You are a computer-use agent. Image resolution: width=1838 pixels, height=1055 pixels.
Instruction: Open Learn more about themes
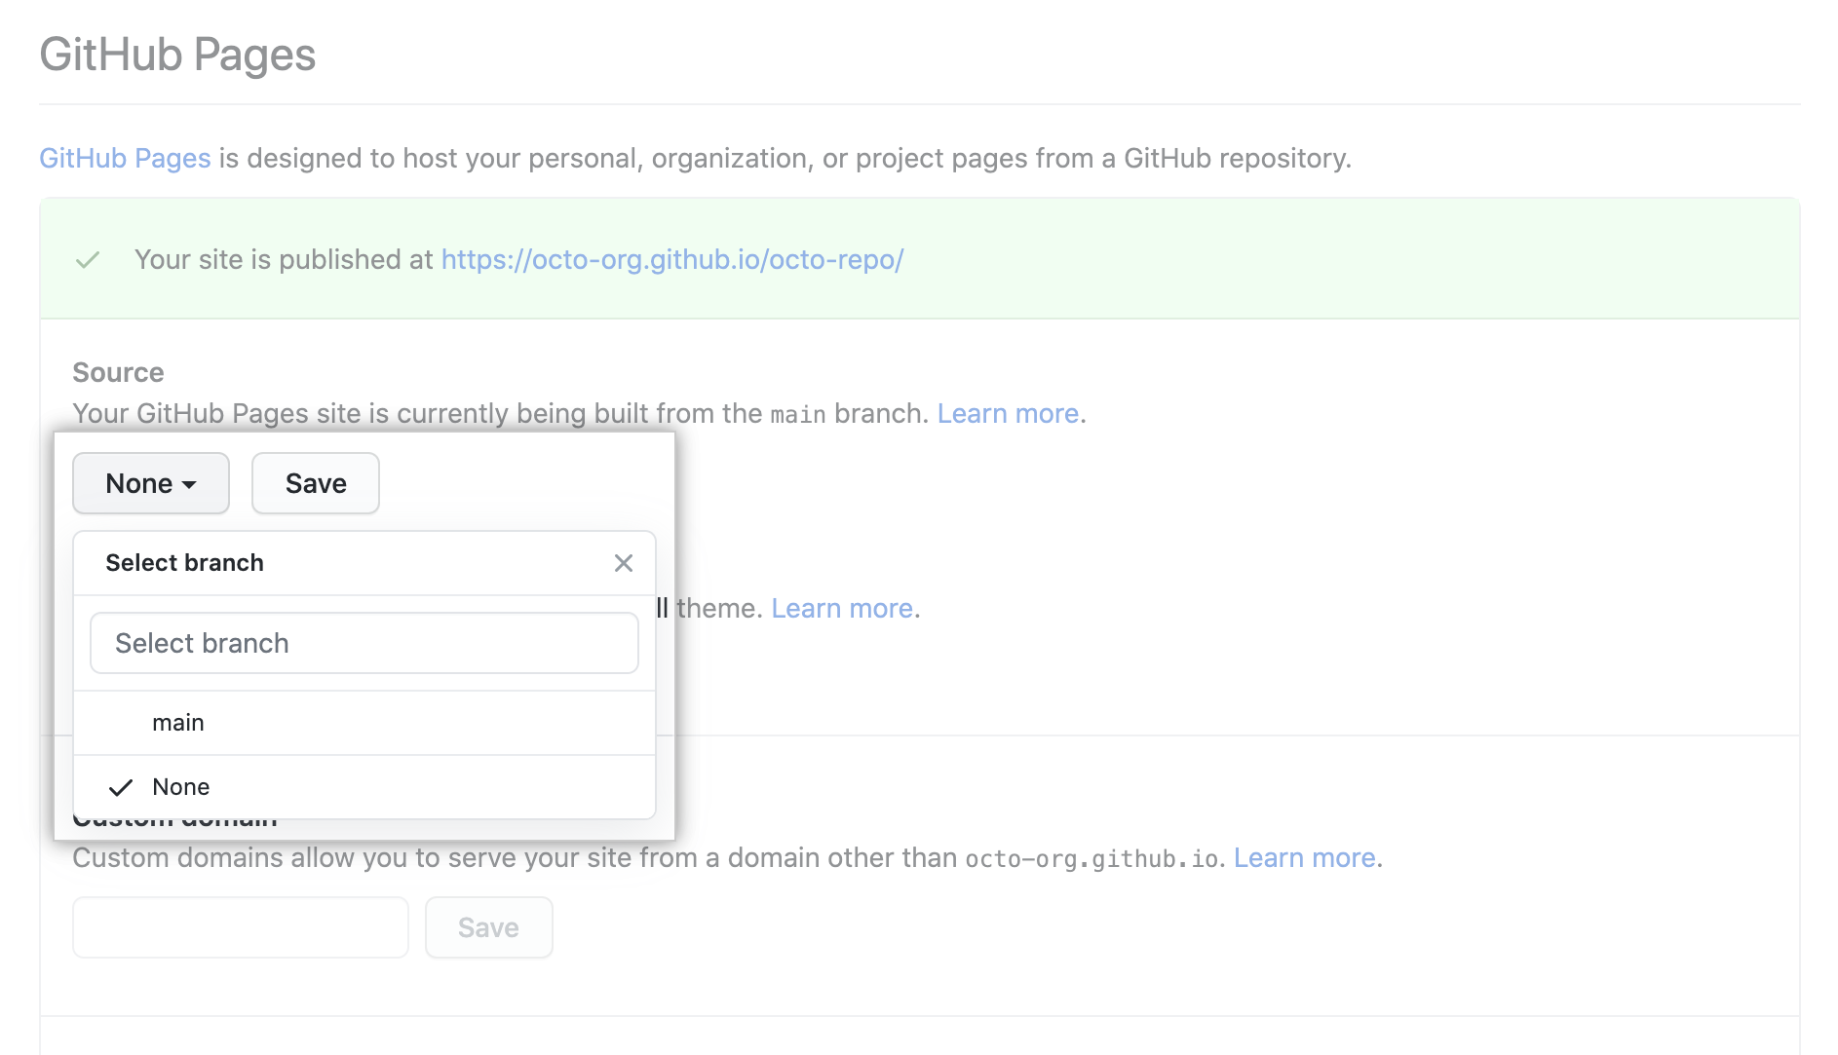[x=840, y=608]
